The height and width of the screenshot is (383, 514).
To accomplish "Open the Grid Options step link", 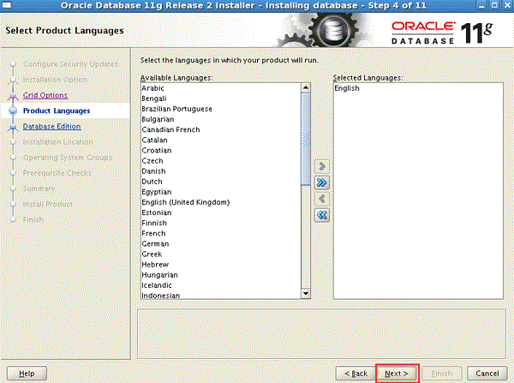I will [45, 95].
